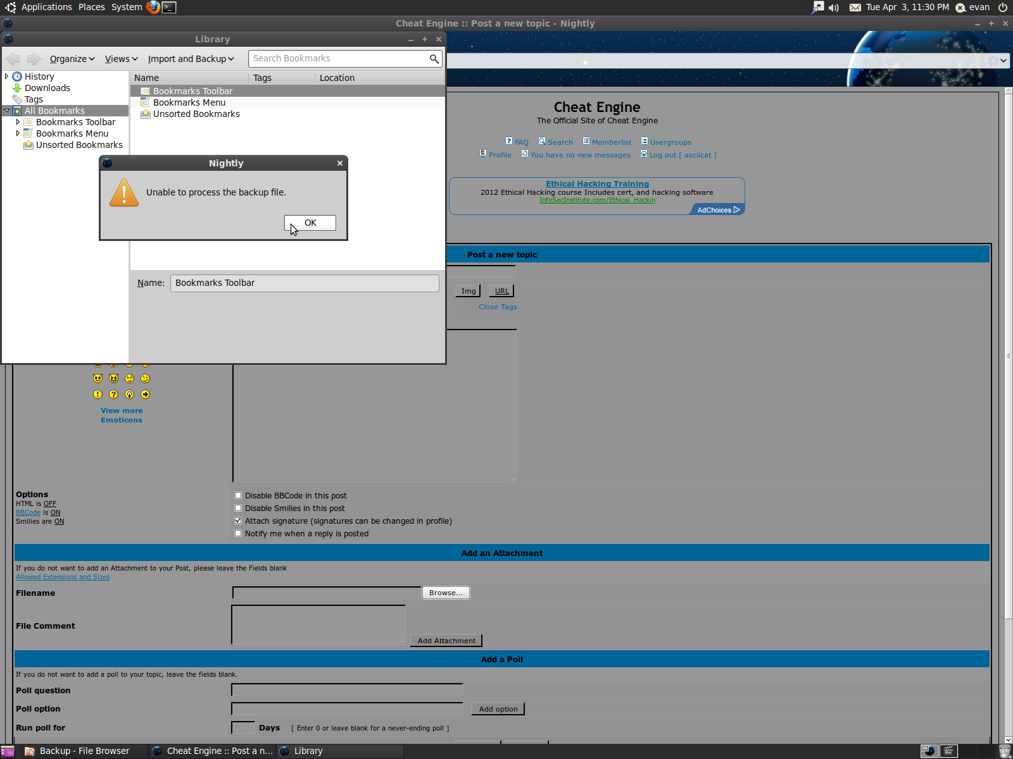Open the Import and Backup dropdown
The height and width of the screenshot is (759, 1013).
pyautogui.click(x=191, y=59)
